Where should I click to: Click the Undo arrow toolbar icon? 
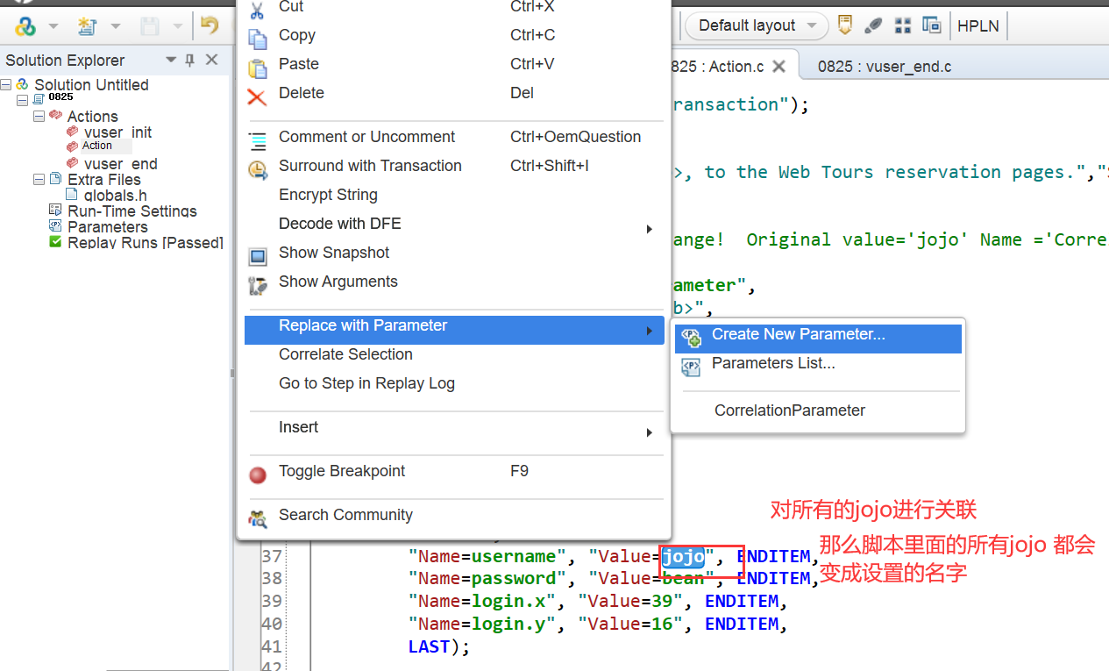pyautogui.click(x=210, y=25)
